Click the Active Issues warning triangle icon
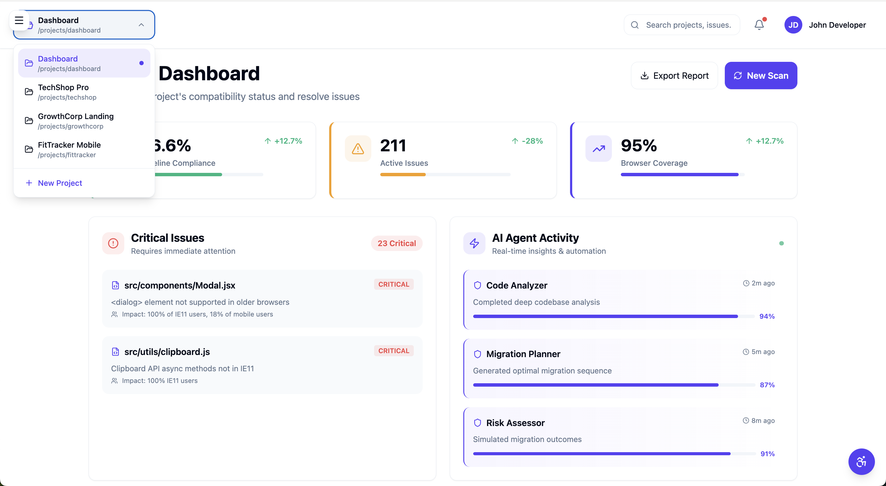This screenshot has width=886, height=486. point(358,149)
